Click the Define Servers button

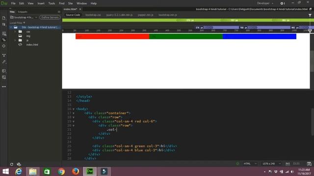[x=50, y=18]
